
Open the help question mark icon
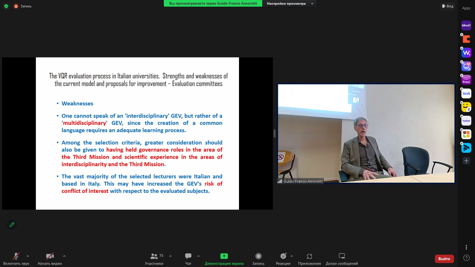tap(466, 258)
